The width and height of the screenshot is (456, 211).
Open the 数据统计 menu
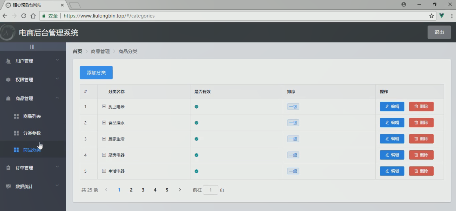tap(33, 186)
